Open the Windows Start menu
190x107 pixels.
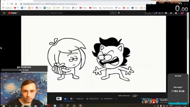[4, 106]
